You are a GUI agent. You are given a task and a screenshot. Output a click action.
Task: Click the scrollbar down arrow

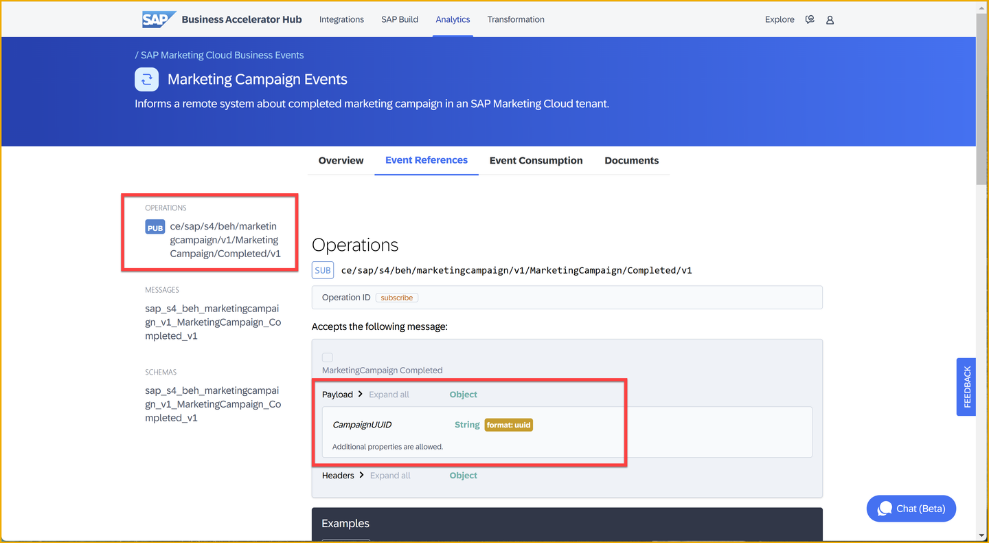tap(982, 536)
